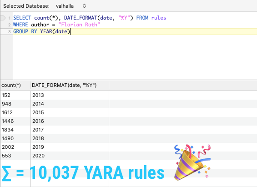This screenshot has height=187, width=257.
Task: Select the cell with count 1446
Action: pos(15,121)
